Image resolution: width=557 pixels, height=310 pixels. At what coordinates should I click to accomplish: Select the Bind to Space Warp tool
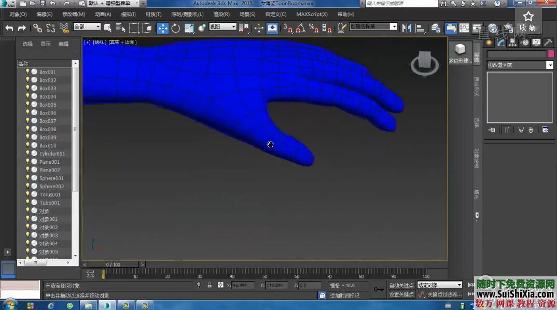pos(64,28)
